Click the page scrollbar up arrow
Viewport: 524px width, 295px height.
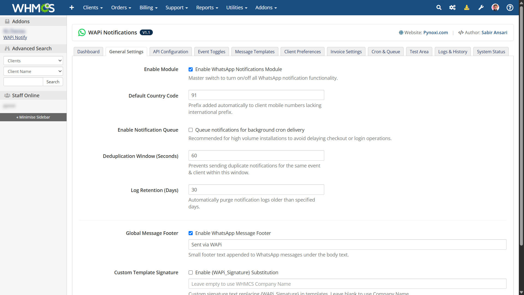point(521,3)
